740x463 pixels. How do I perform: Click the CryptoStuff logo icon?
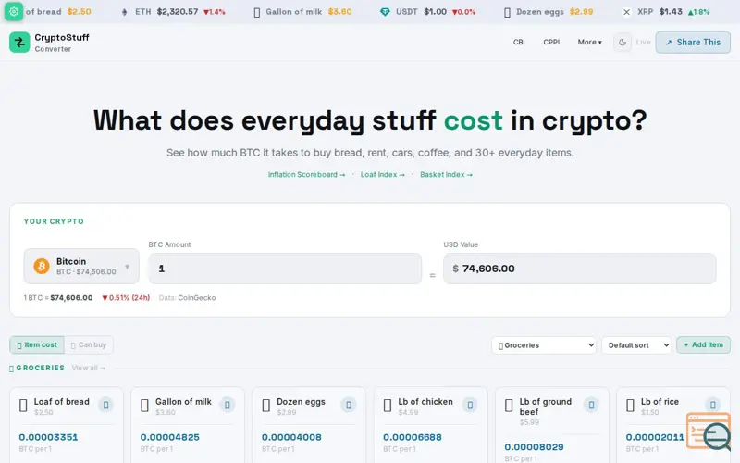(x=19, y=43)
